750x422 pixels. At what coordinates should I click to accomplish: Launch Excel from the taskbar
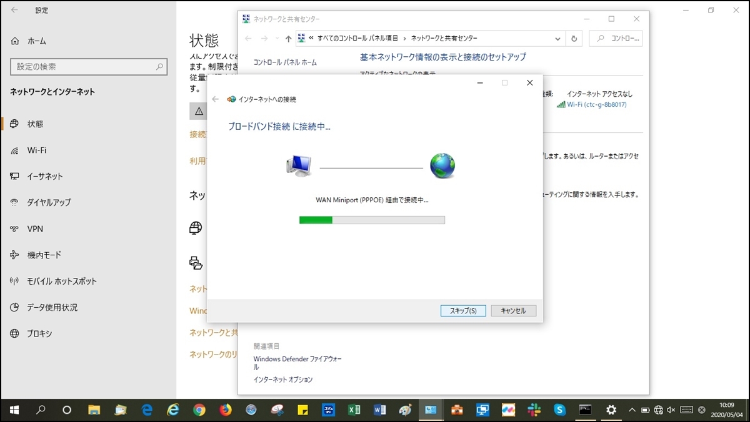coord(353,410)
